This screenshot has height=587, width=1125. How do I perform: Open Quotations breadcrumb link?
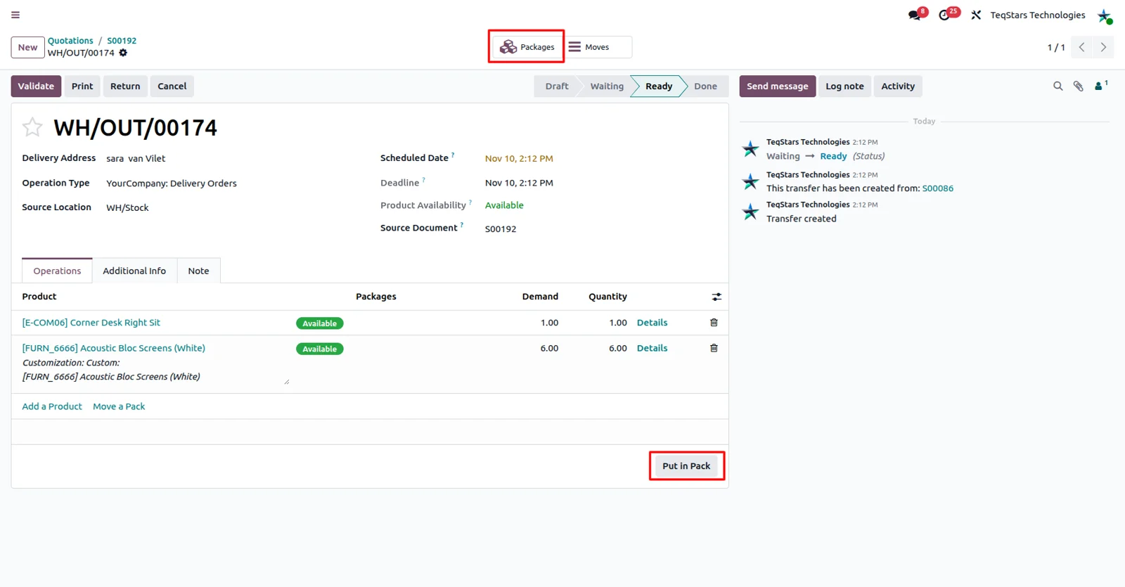point(70,41)
